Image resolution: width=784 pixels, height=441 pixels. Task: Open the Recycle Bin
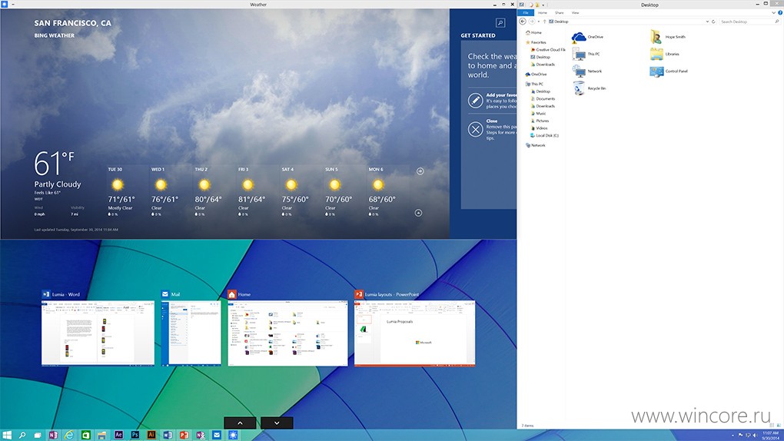[x=589, y=88]
